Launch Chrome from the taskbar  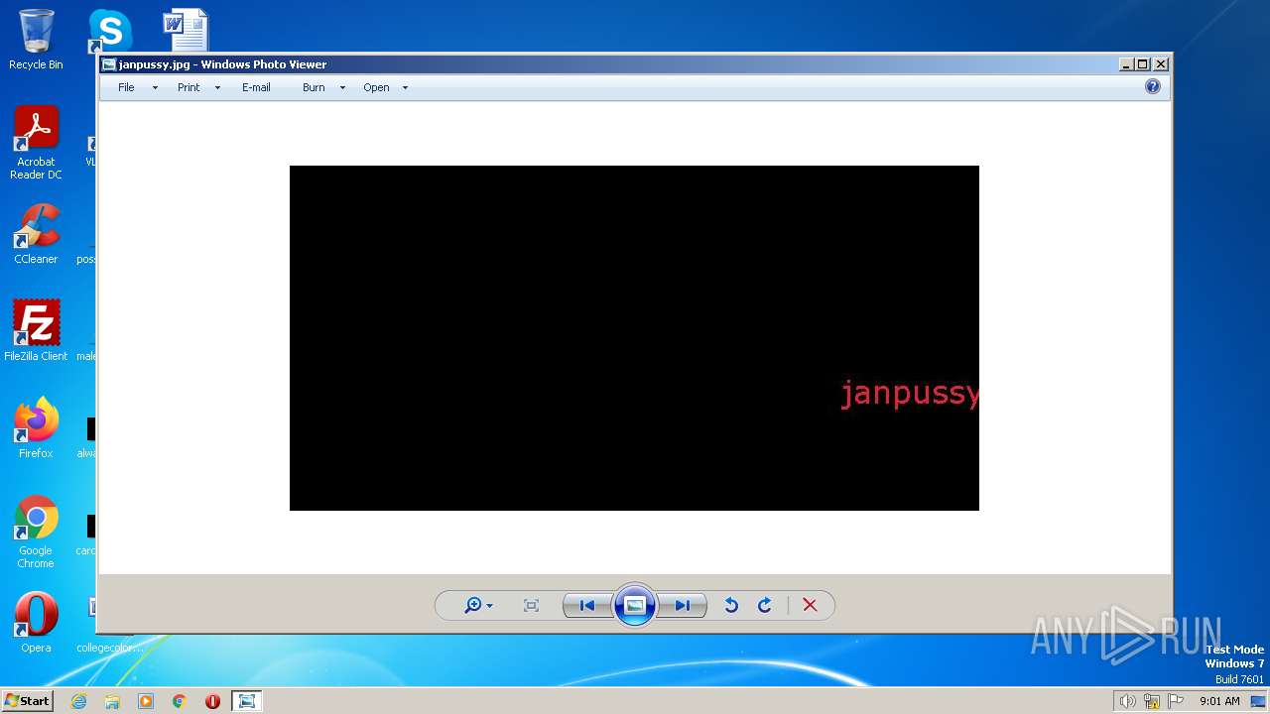[x=180, y=701]
